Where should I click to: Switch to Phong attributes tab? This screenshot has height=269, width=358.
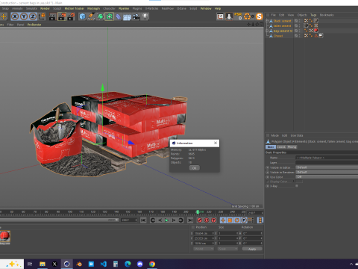tap(292, 147)
